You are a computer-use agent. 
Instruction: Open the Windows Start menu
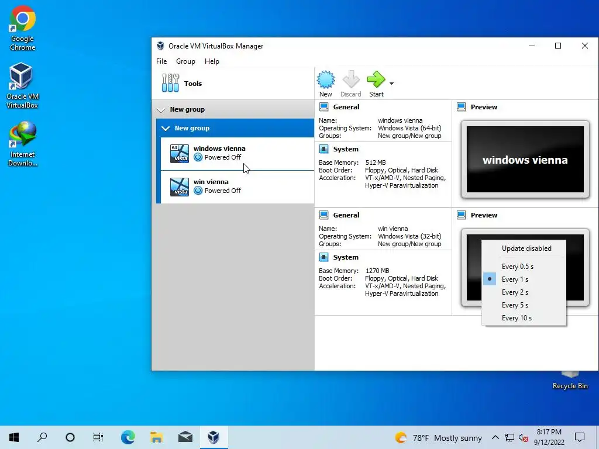(x=14, y=437)
